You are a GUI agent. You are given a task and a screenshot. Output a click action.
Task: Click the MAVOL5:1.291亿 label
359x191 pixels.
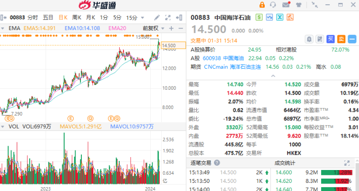[x=80, y=127]
